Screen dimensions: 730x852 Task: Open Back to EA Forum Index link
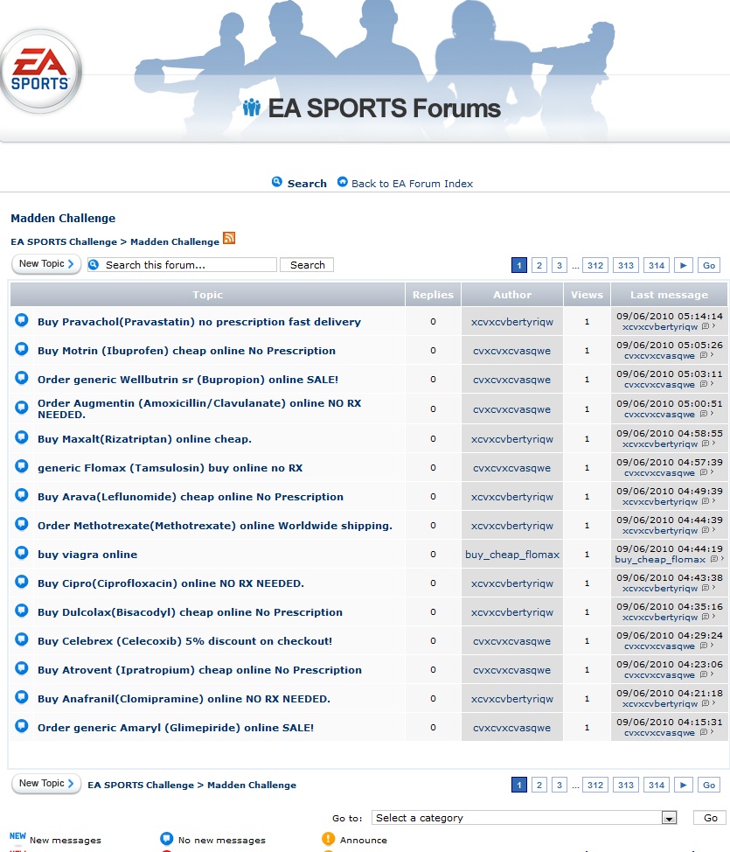pyautogui.click(x=412, y=184)
